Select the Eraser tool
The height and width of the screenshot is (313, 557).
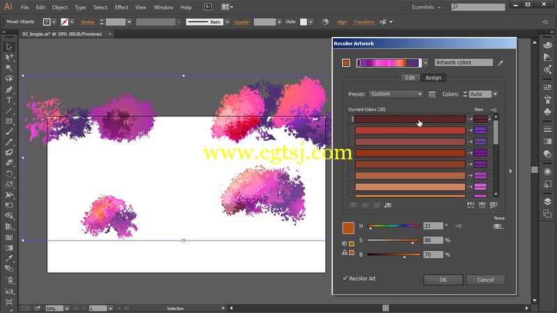point(9,163)
